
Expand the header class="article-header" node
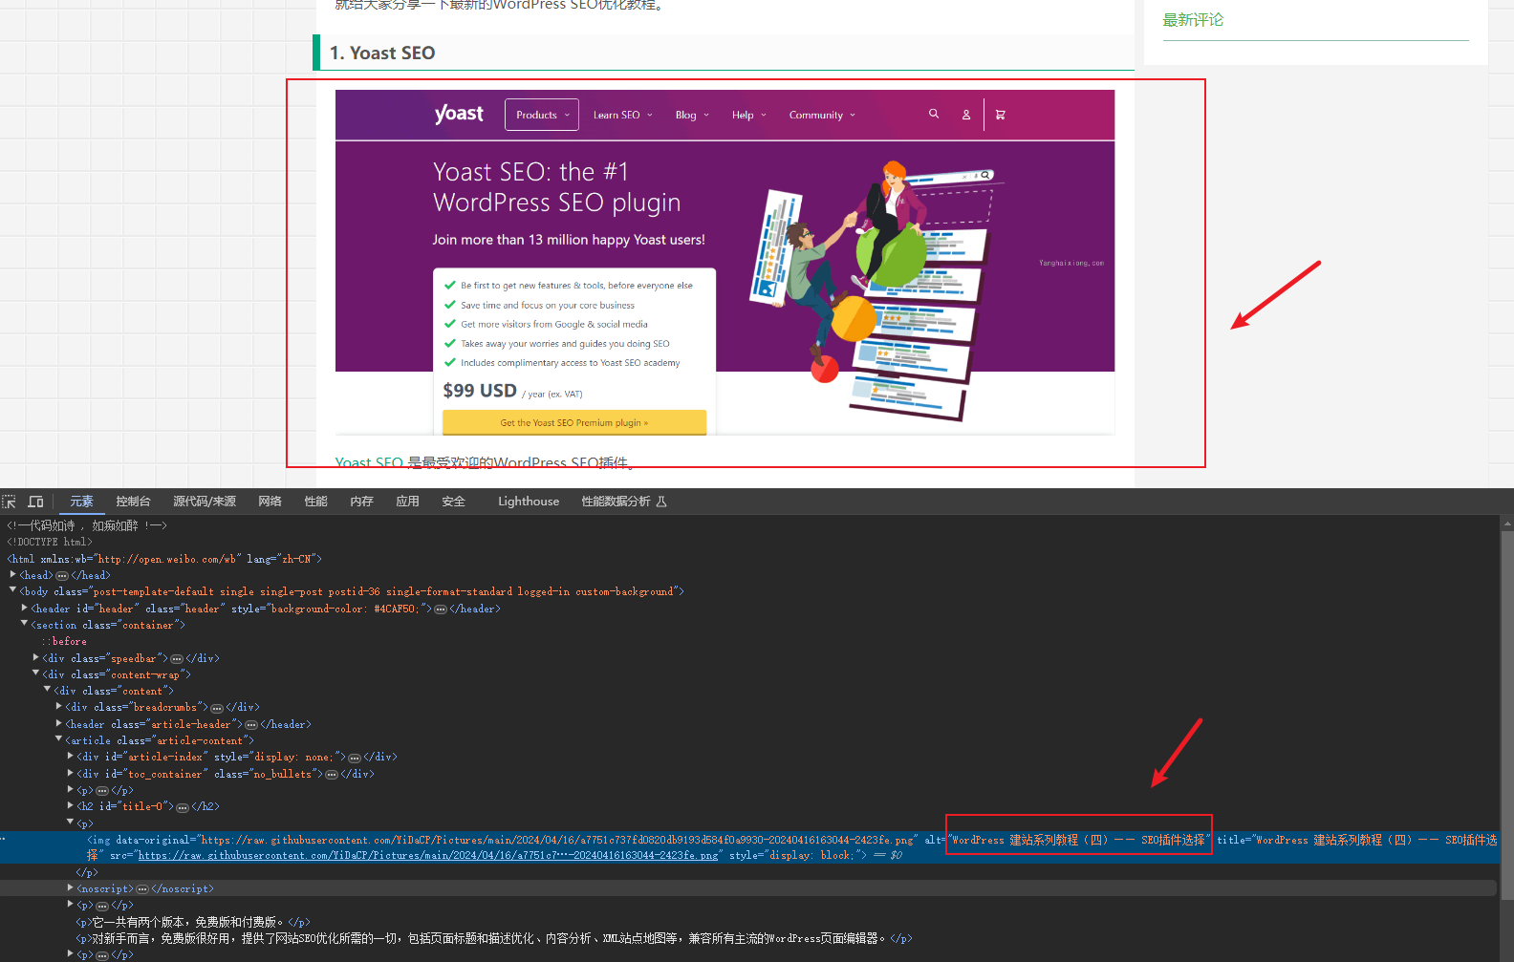[x=59, y=723]
